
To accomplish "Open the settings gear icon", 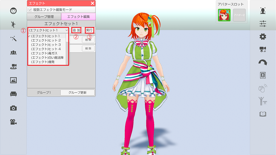I will [263, 36].
